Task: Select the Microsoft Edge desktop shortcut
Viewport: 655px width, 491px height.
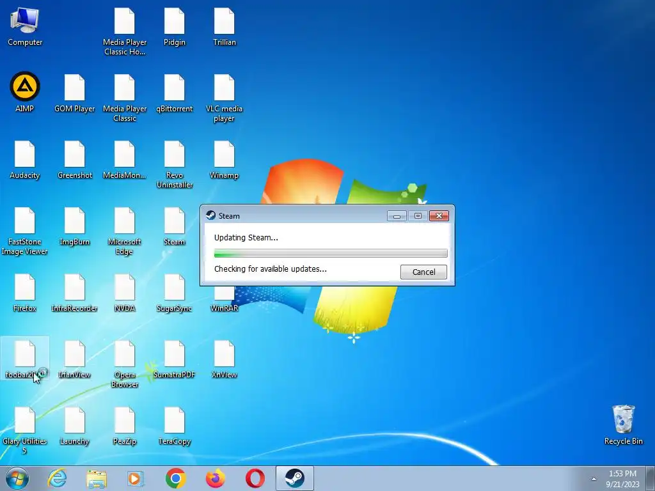Action: coord(125,231)
